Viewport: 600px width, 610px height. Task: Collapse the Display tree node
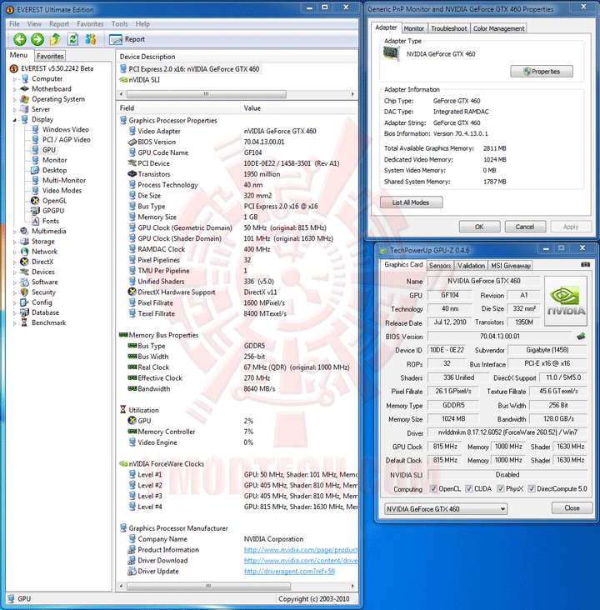15,120
